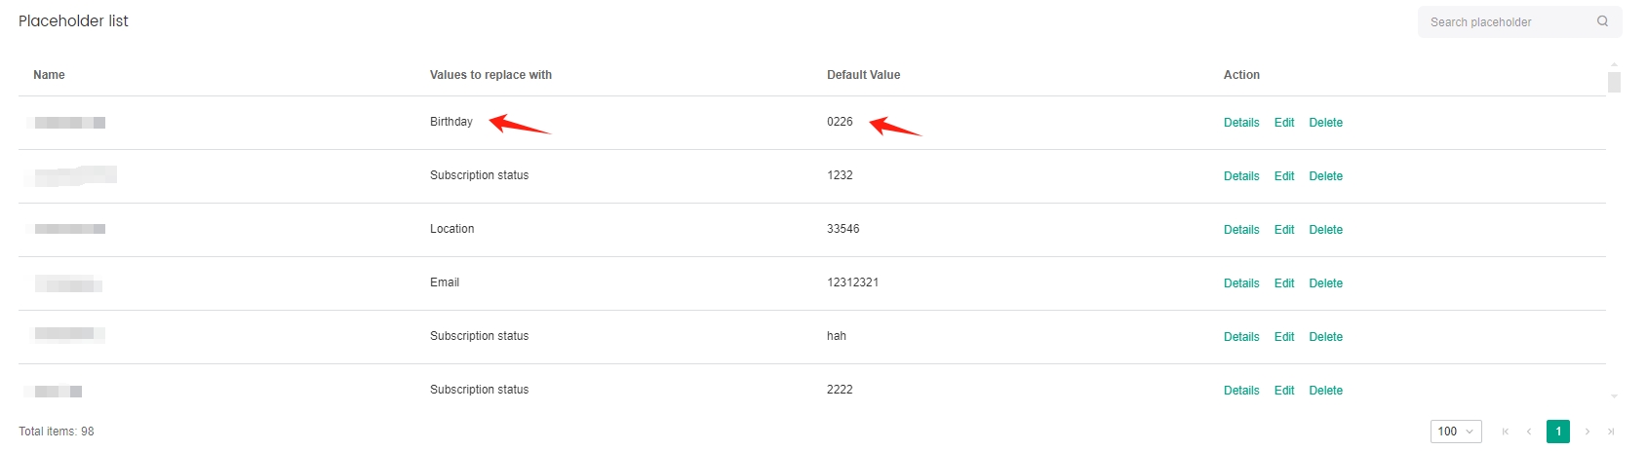Viewport: 1647px width, 451px height.
Task: Click the search magnifier icon
Action: coord(1602,21)
